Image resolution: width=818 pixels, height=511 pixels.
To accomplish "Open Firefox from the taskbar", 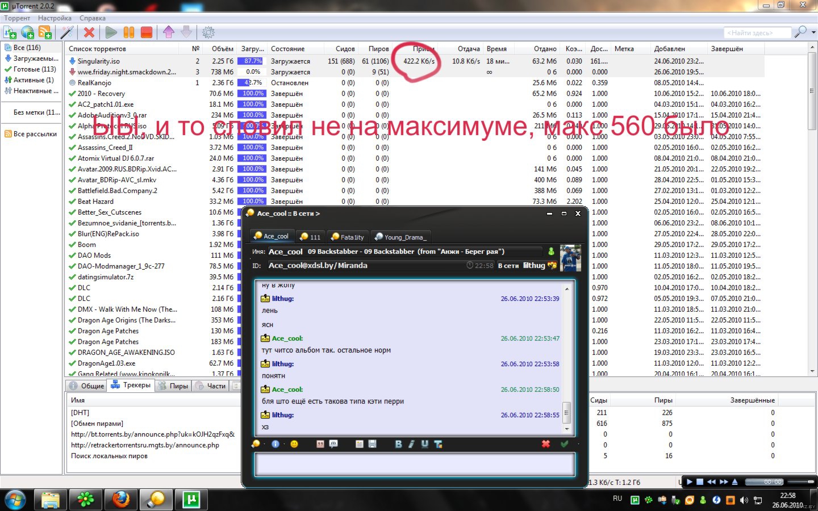I will (x=120, y=500).
